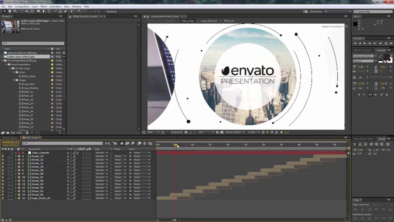Select the Horizontal Type tool
The width and height of the screenshot is (394, 222).
coord(49,11)
